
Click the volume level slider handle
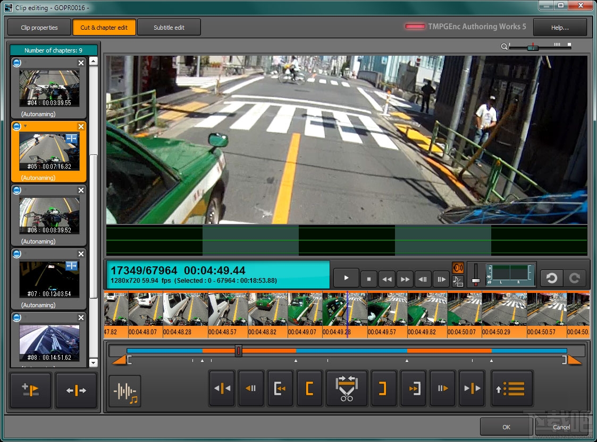pyautogui.click(x=476, y=280)
